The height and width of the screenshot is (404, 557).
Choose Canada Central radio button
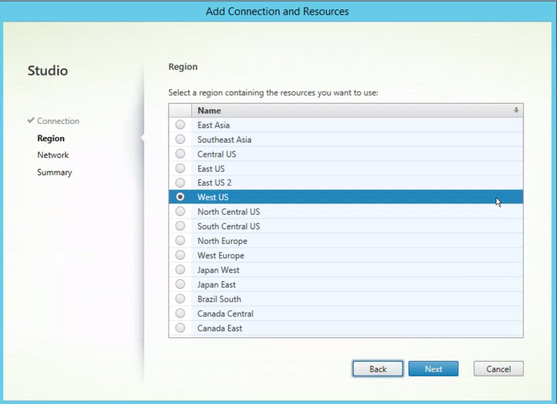[180, 314]
